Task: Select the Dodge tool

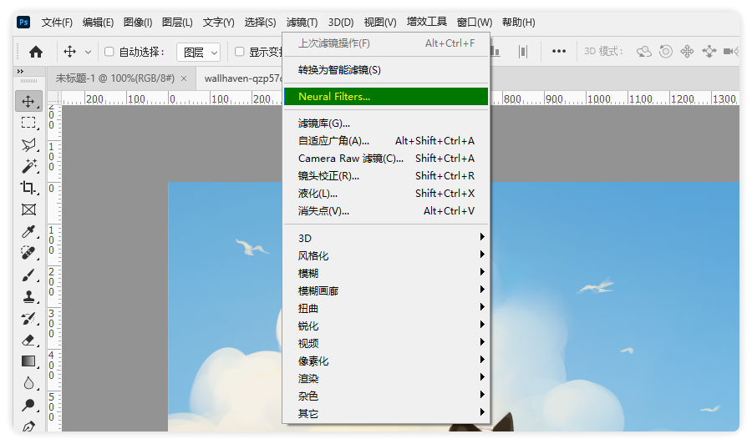Action: [28, 405]
